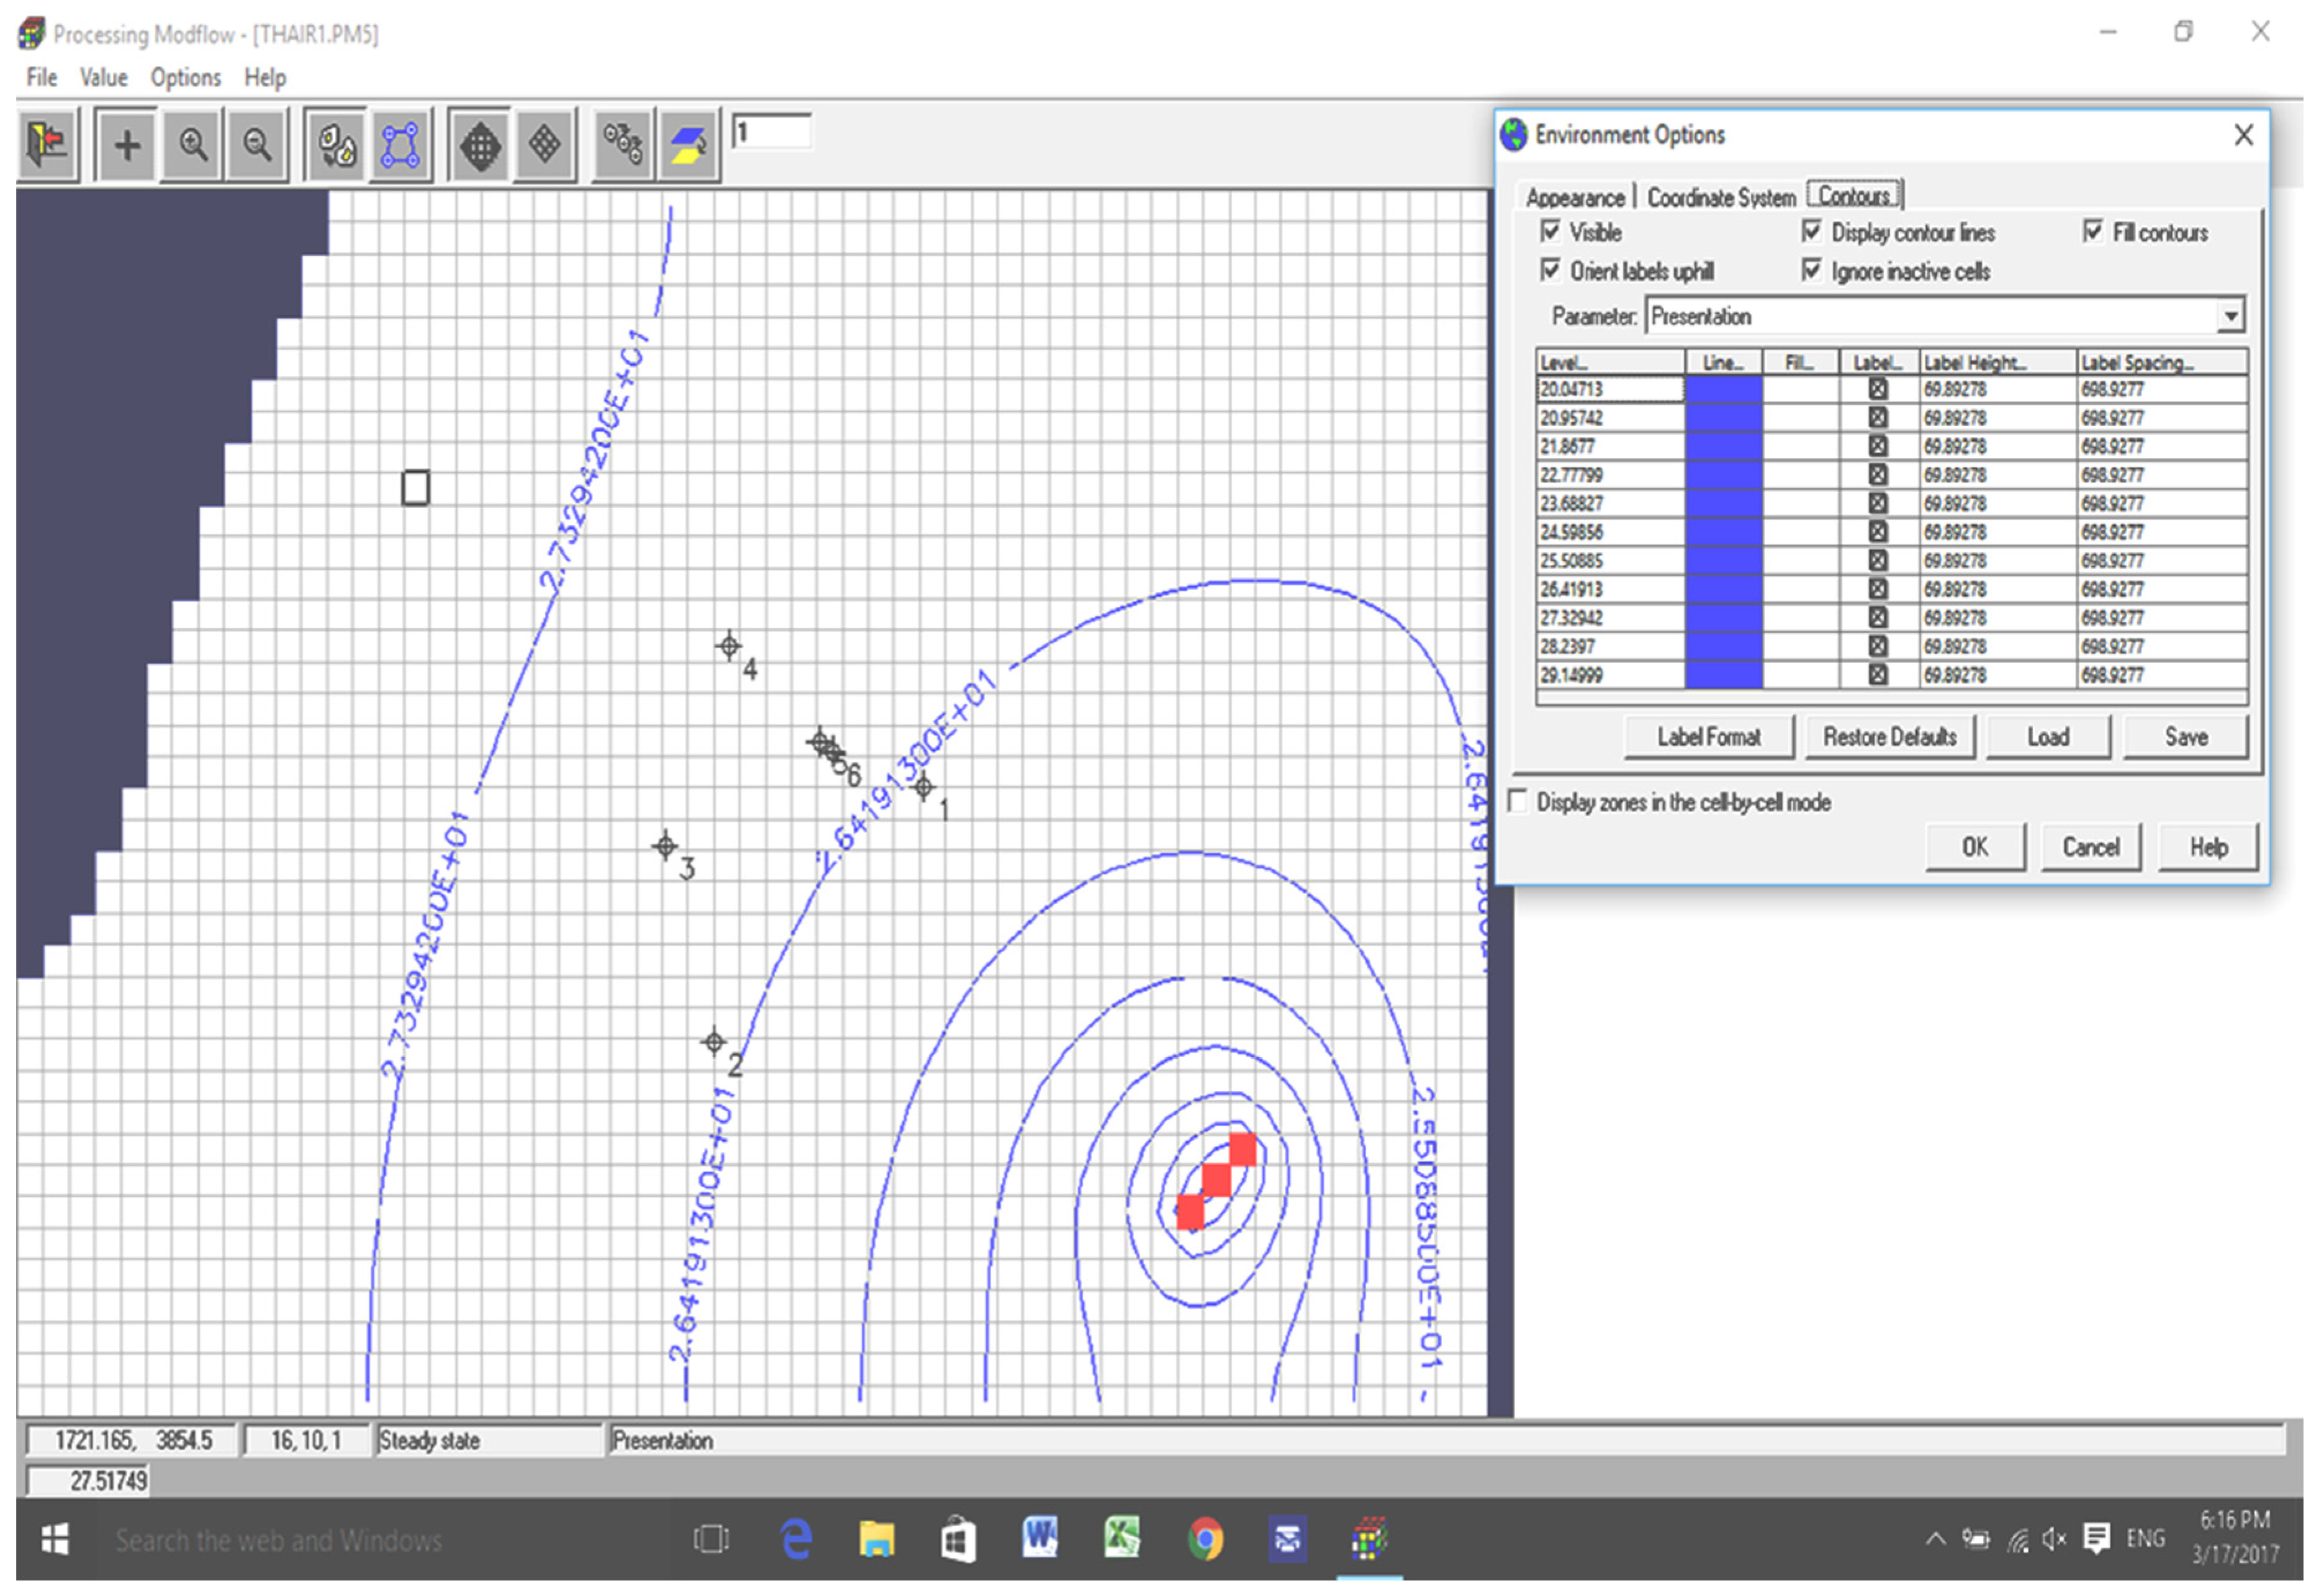Viewport: 2319px width, 1596px height.
Task: Uncheck the Visible checkbox
Action: coord(1551,232)
